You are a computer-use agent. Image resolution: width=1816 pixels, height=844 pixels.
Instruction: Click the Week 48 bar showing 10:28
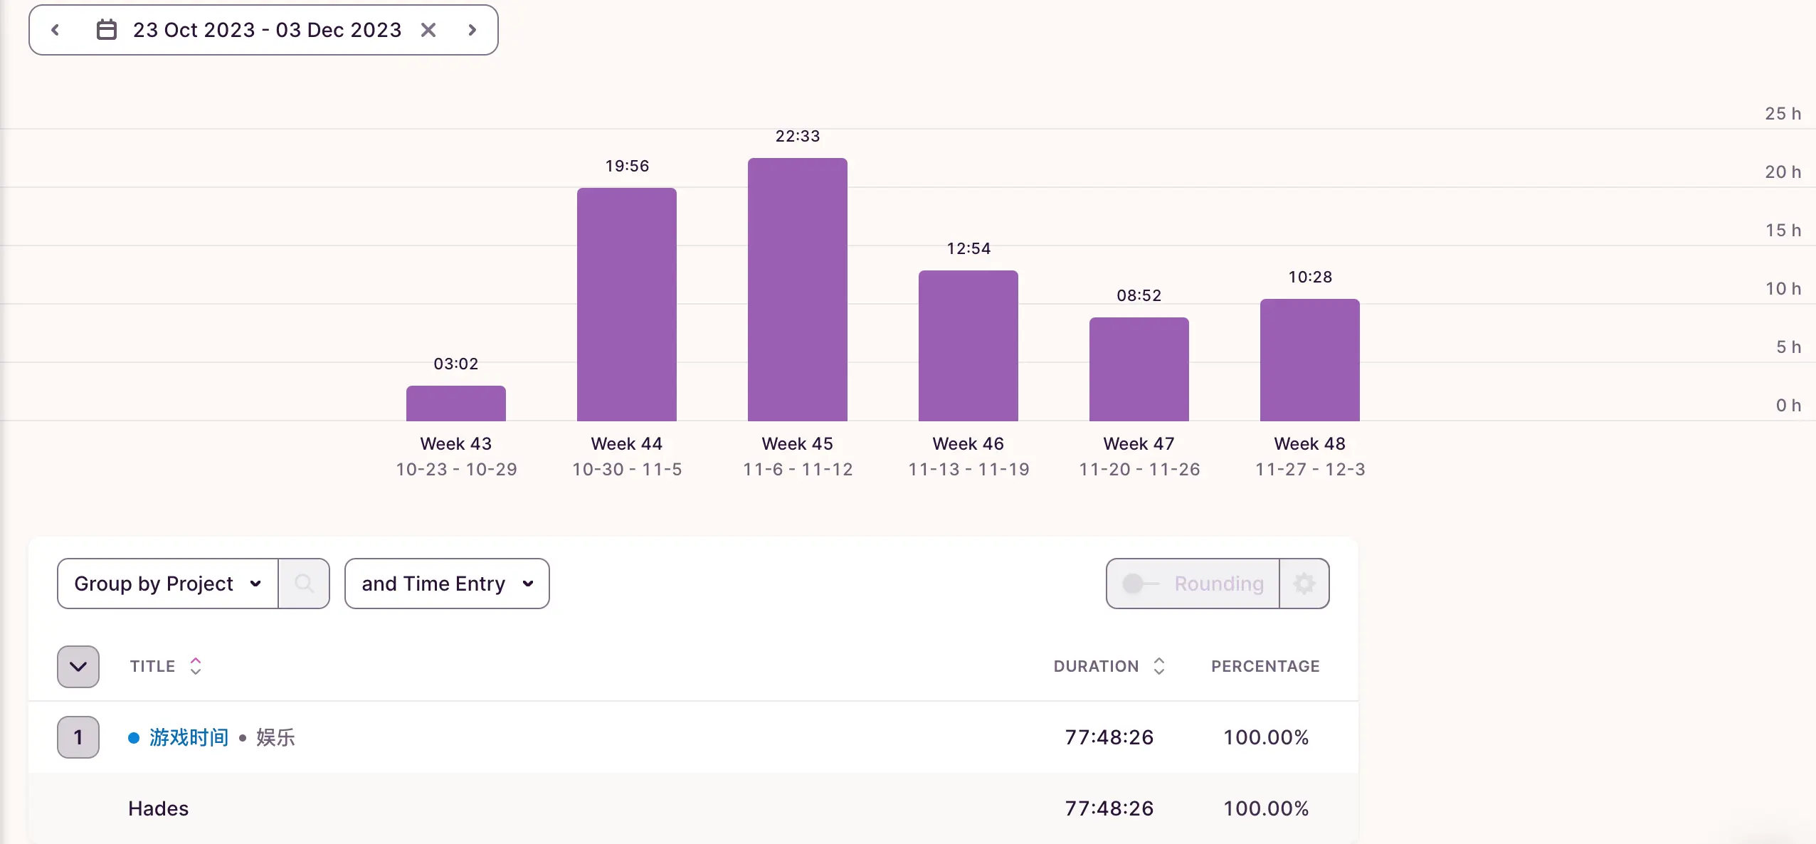pyautogui.click(x=1309, y=360)
